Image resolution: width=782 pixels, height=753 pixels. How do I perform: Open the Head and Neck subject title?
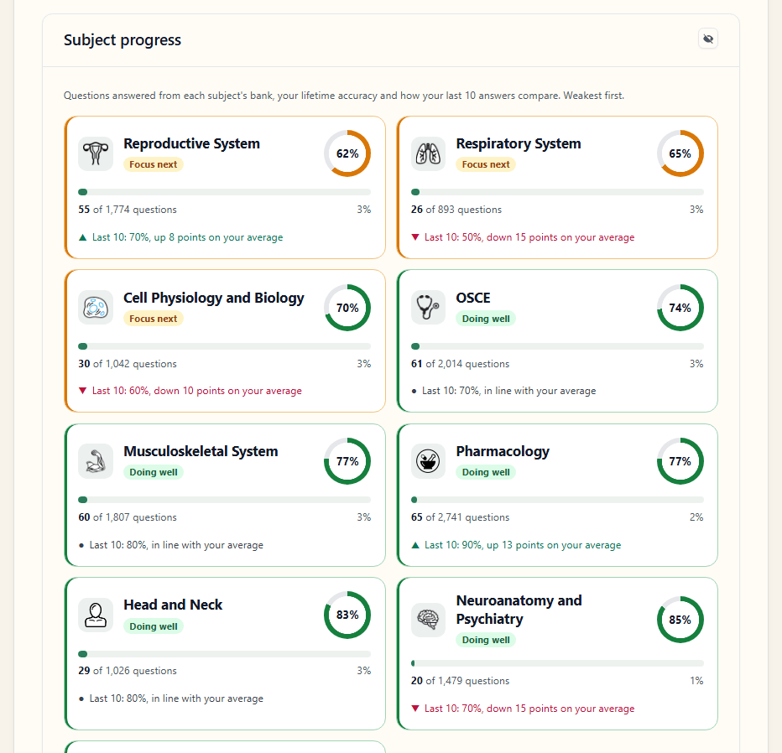[173, 605]
